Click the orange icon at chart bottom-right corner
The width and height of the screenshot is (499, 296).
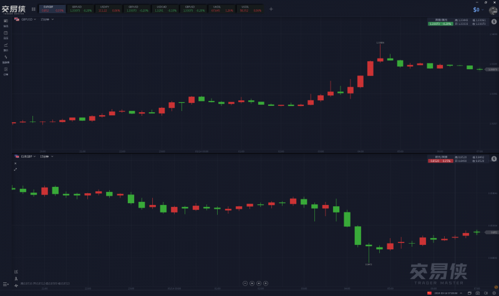coord(495,287)
